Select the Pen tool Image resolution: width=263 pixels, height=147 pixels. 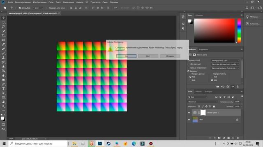[3, 84]
